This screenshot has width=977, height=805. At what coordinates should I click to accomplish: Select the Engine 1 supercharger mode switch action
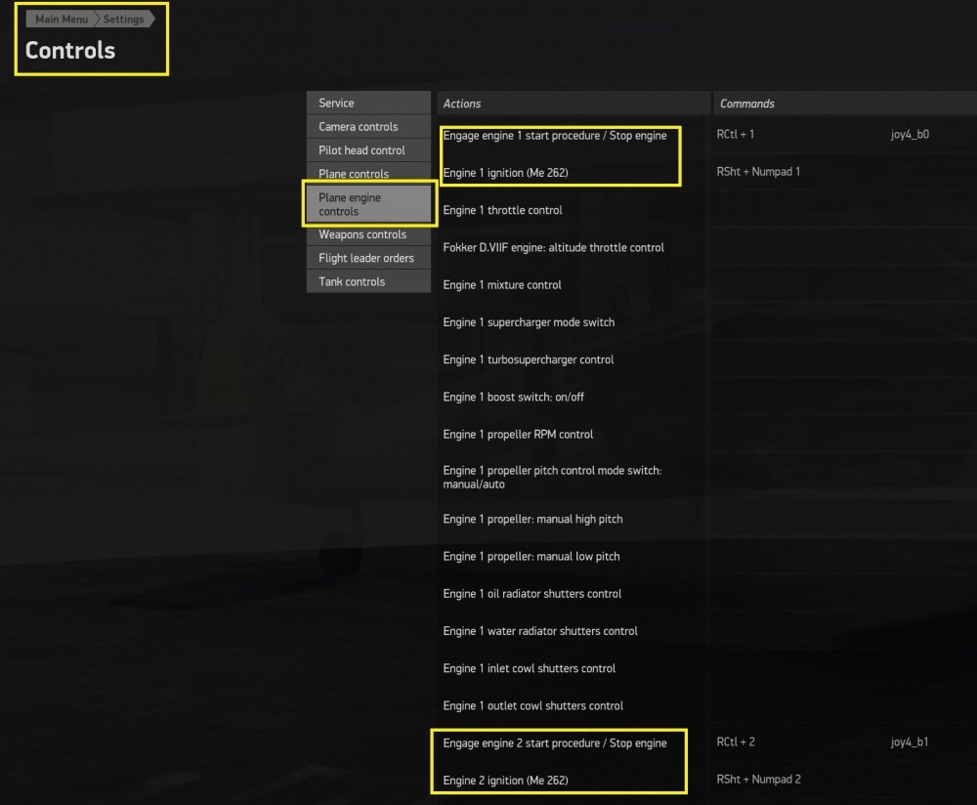point(529,321)
